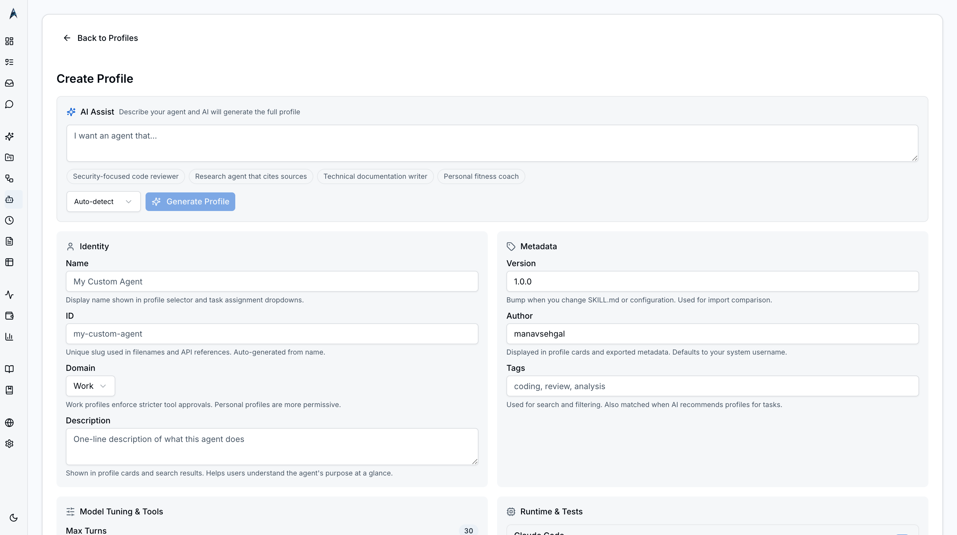This screenshot has width=957, height=535.
Task: Click the Create Profile heading
Action: 95,79
